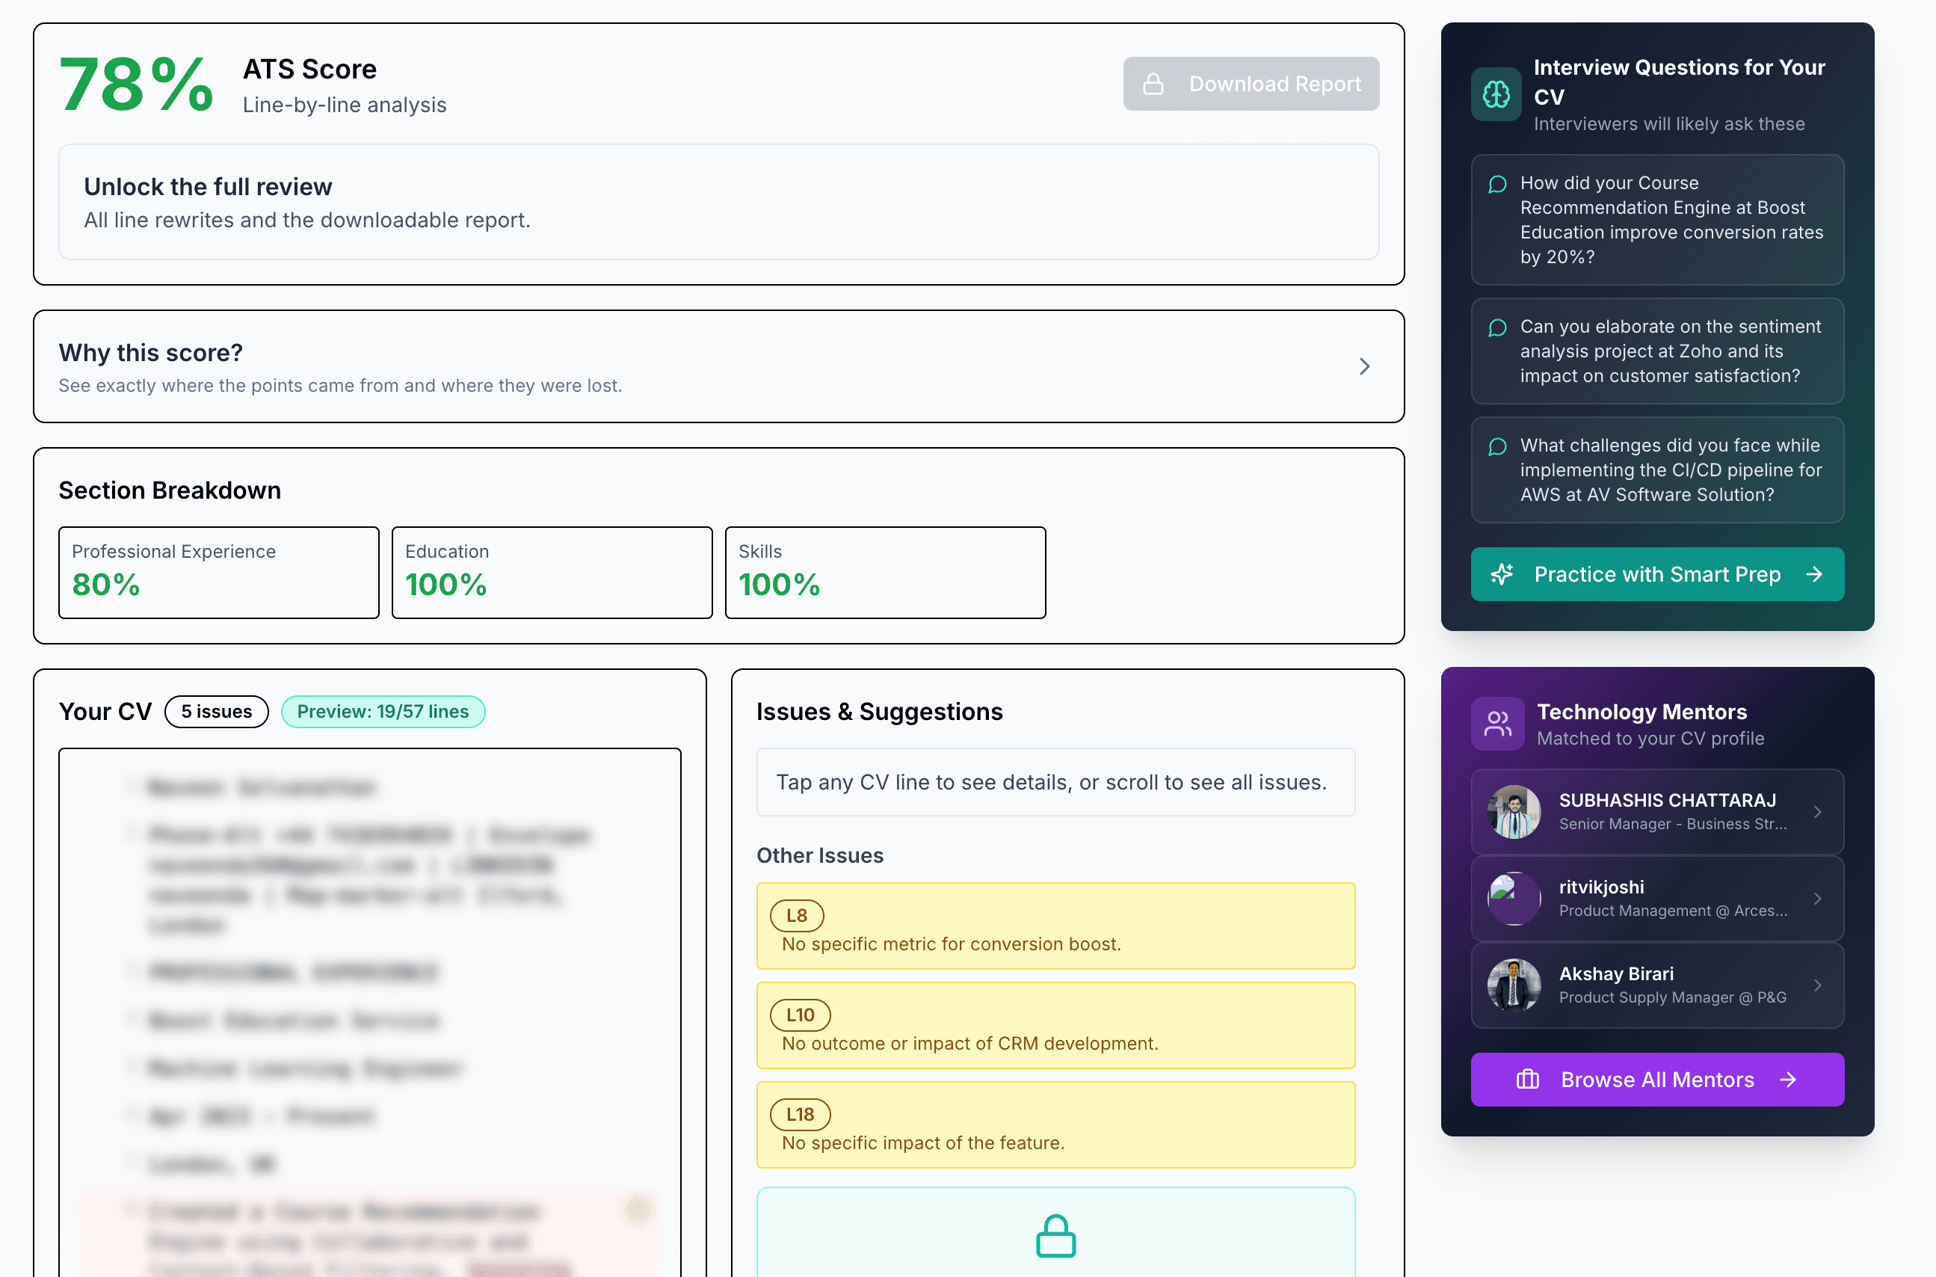Click the name ritvikjoshi
Image resolution: width=1936 pixels, height=1277 pixels.
1600,887
